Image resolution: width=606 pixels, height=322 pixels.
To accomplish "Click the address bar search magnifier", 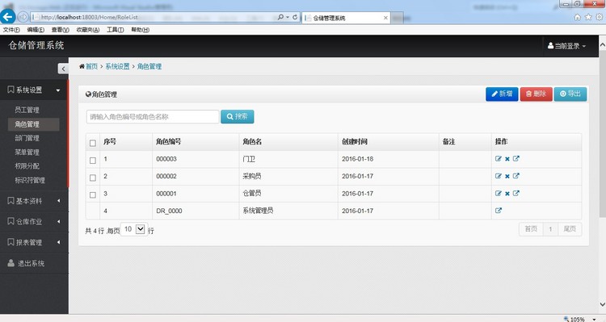I will pos(280,17).
